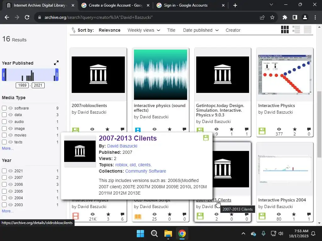
Task: Toggle sort direction arrows icon
Action: [x=73, y=30]
